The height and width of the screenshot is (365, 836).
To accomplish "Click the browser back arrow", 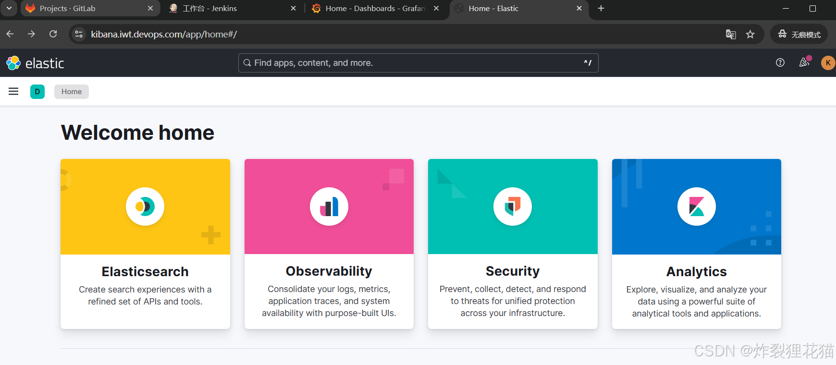I will point(10,34).
